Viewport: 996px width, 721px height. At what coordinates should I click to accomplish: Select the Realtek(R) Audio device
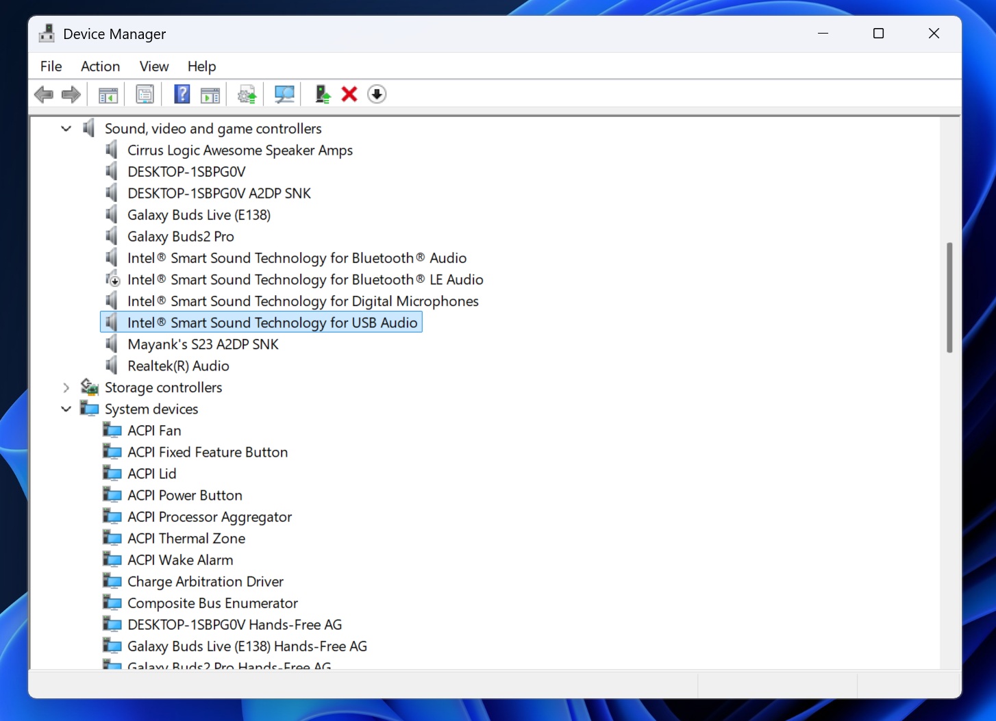tap(178, 366)
